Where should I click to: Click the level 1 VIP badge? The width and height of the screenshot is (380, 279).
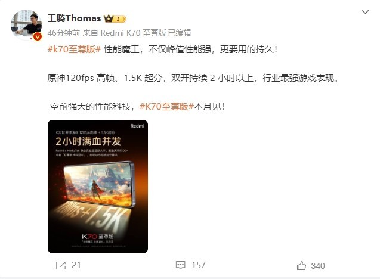(x=120, y=19)
